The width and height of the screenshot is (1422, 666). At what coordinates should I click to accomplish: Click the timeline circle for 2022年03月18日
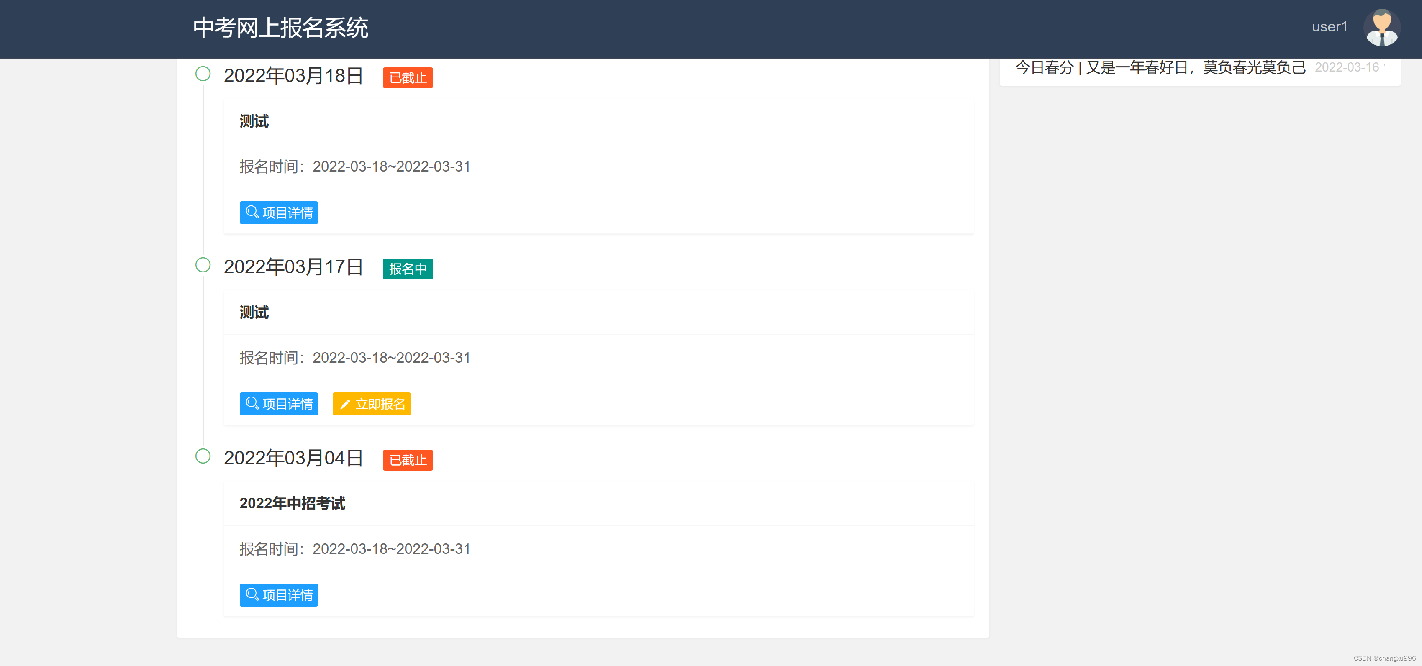click(x=203, y=74)
